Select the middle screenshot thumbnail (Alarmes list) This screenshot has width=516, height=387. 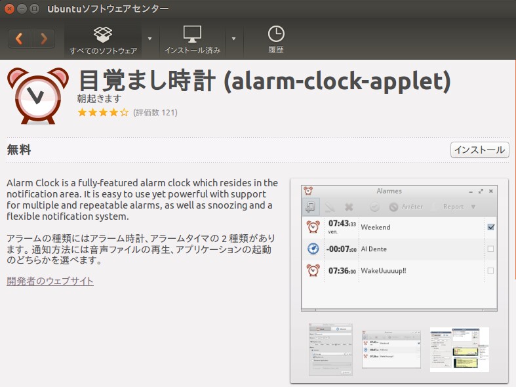[391, 350]
